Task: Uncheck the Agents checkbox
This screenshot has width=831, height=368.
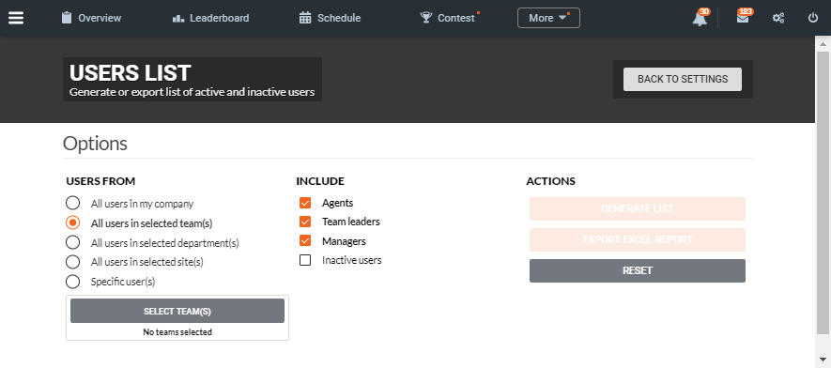Action: (x=305, y=203)
